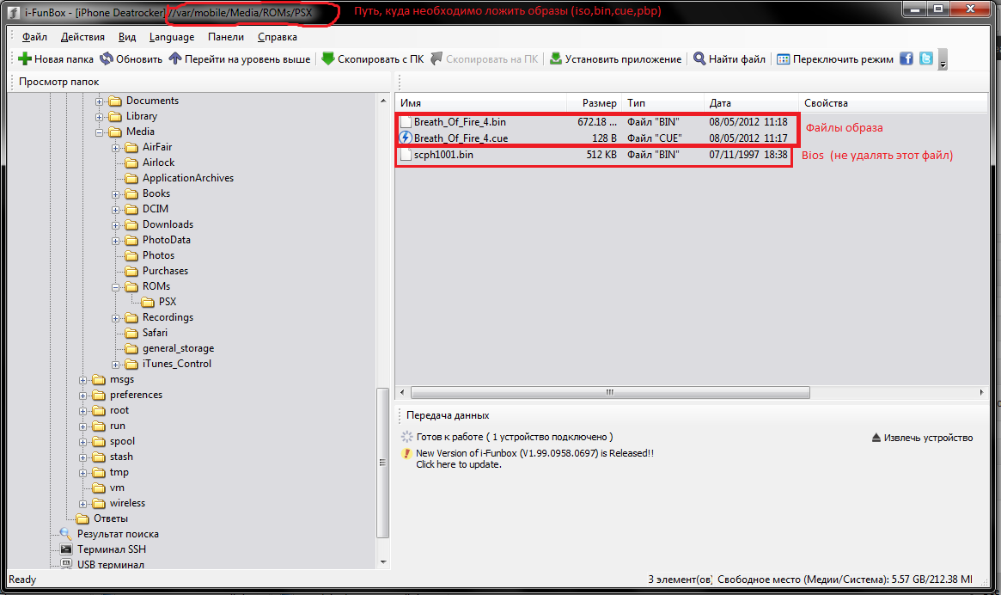Image resolution: width=1001 pixels, height=595 pixels.
Task: Collapse the ROMs folder in tree
Action: tap(116, 287)
